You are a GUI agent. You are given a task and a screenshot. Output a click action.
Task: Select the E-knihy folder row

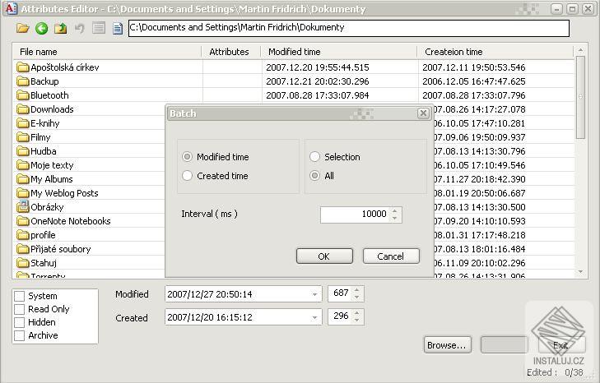coord(91,123)
